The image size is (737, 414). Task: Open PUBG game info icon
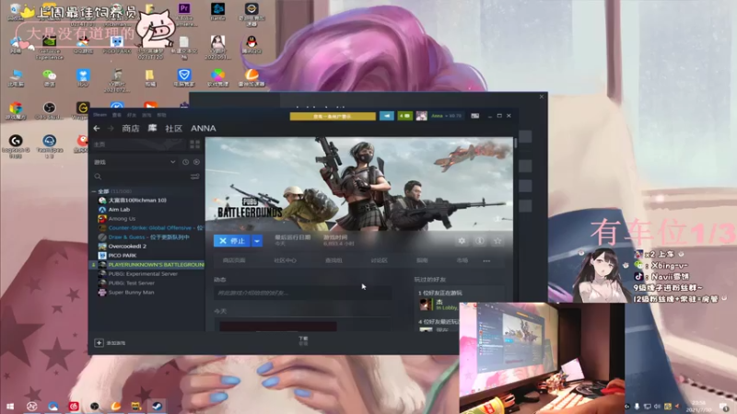point(480,241)
